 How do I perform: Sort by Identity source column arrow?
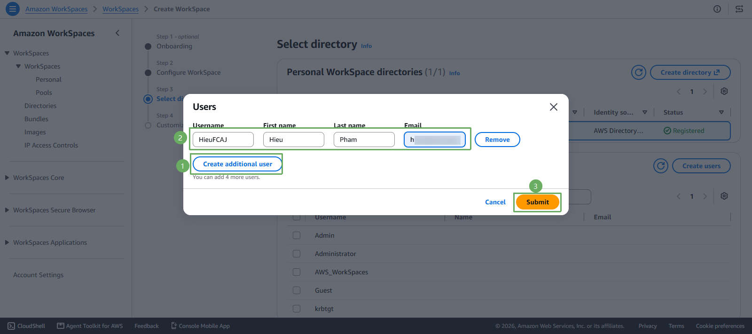645,112
